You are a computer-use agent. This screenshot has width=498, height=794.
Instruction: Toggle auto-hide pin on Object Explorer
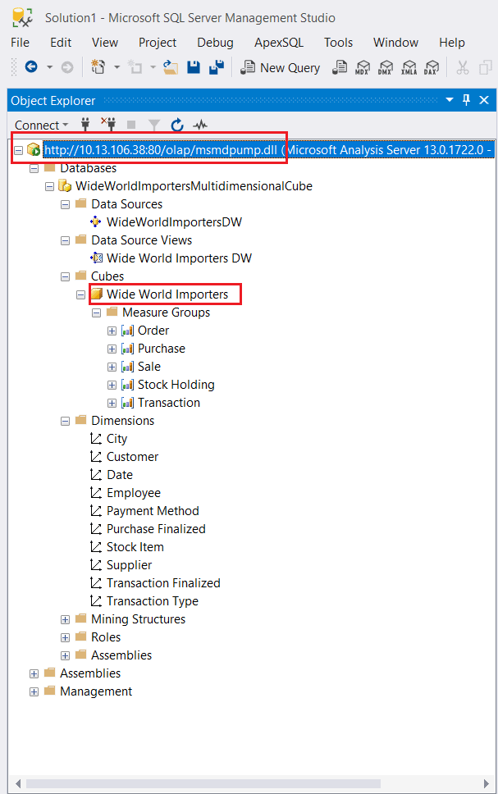coord(466,100)
